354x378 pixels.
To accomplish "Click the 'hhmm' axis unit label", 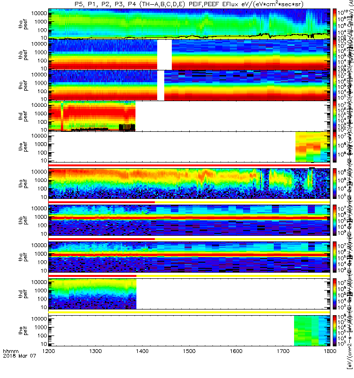I will click(10, 351).
